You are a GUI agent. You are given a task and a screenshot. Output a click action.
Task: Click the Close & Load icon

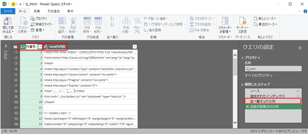click(x=8, y=21)
